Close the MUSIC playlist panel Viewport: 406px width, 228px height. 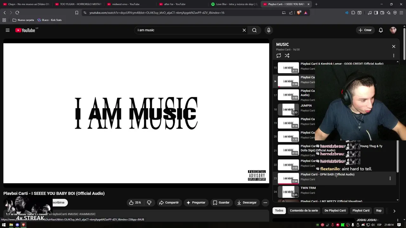[x=394, y=47]
